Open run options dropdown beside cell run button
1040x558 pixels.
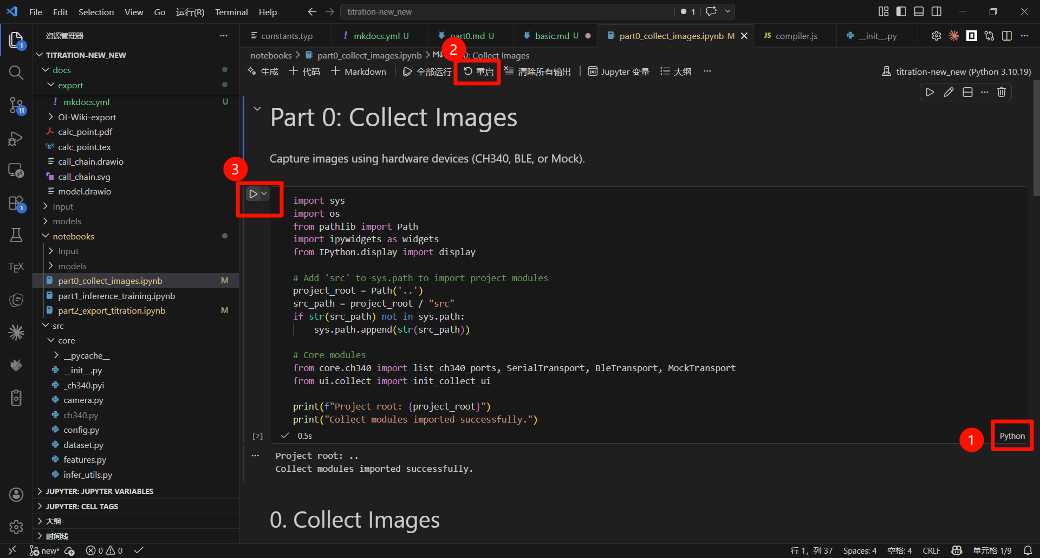[x=264, y=193]
